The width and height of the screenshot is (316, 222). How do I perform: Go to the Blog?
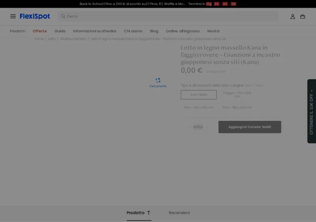click(x=154, y=31)
